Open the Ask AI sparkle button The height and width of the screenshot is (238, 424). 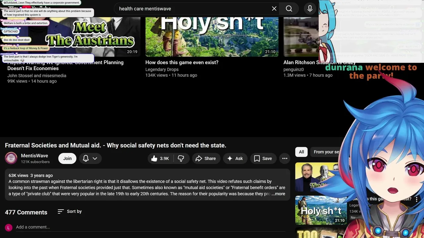click(x=235, y=159)
